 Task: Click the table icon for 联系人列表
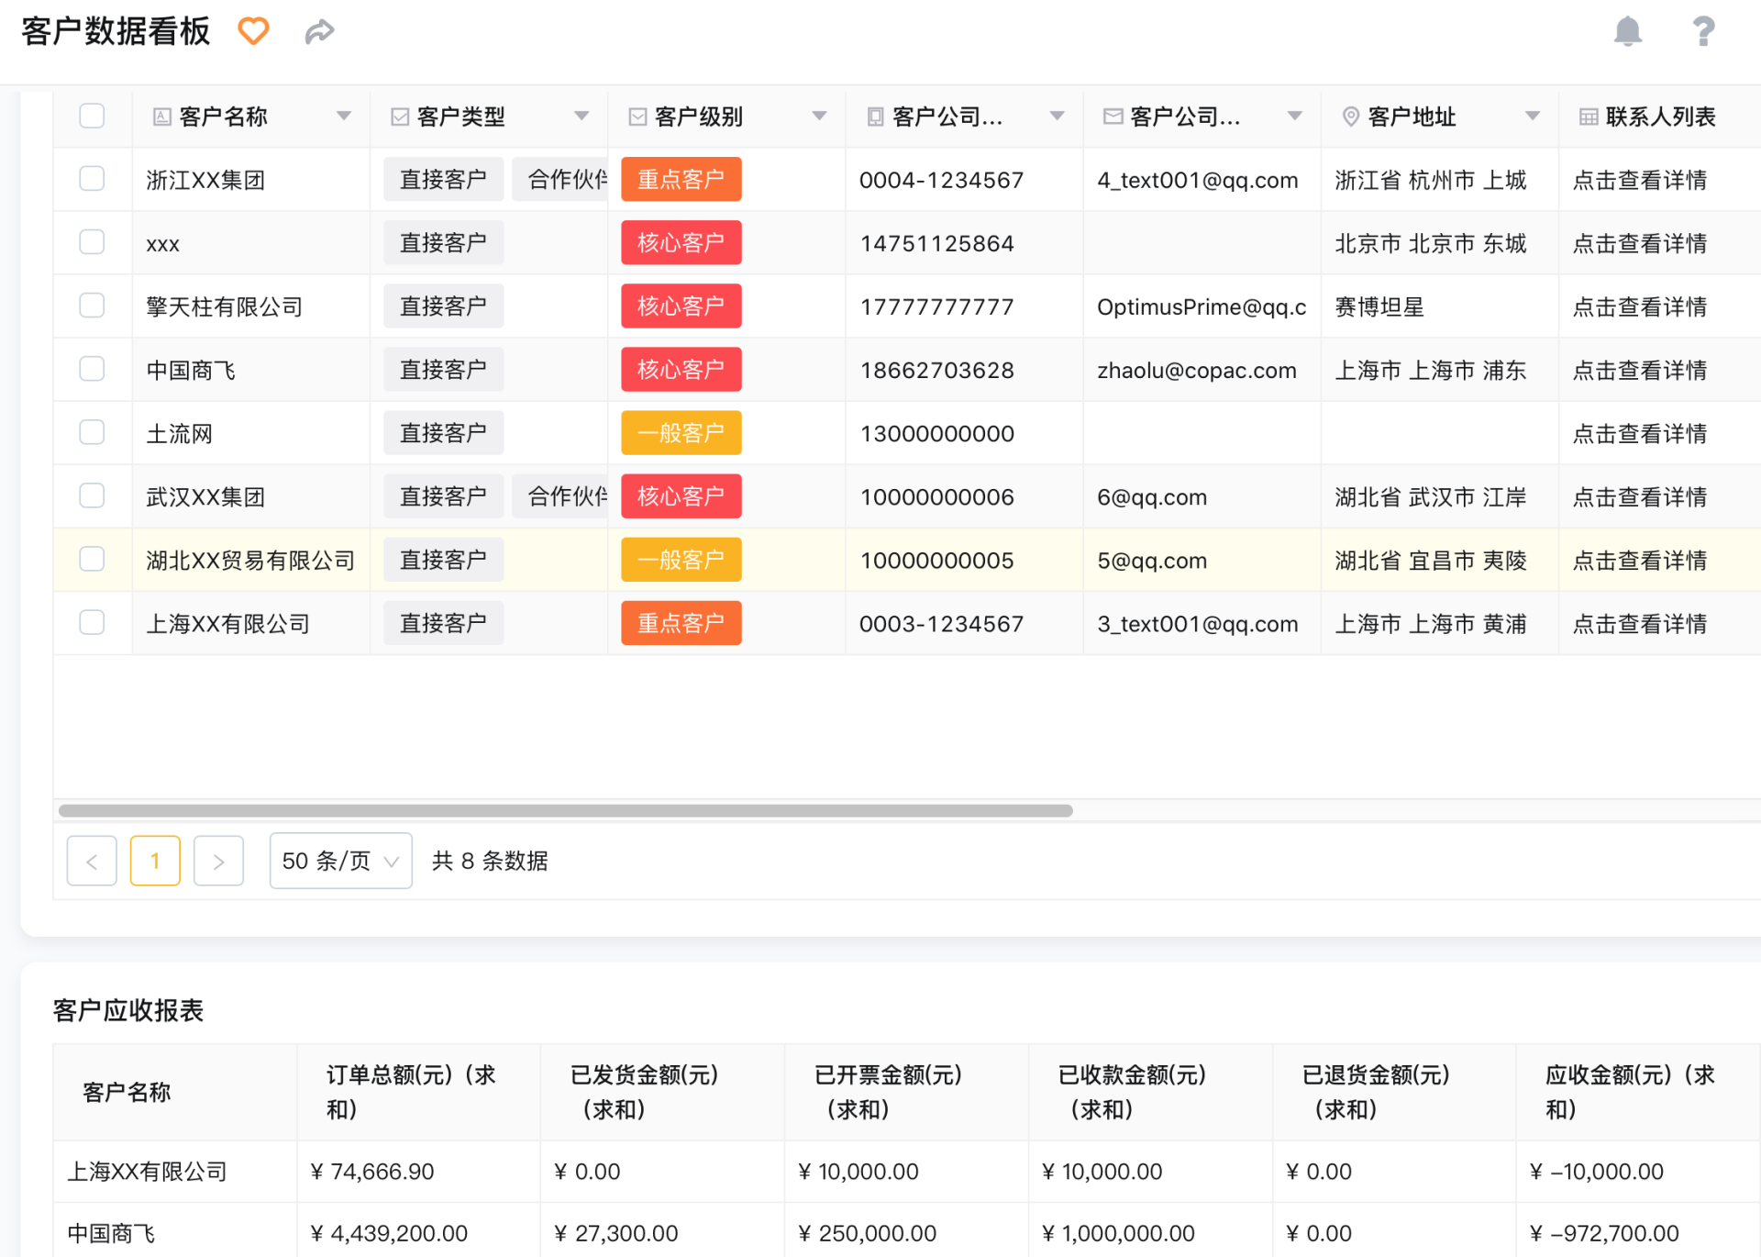1588,117
